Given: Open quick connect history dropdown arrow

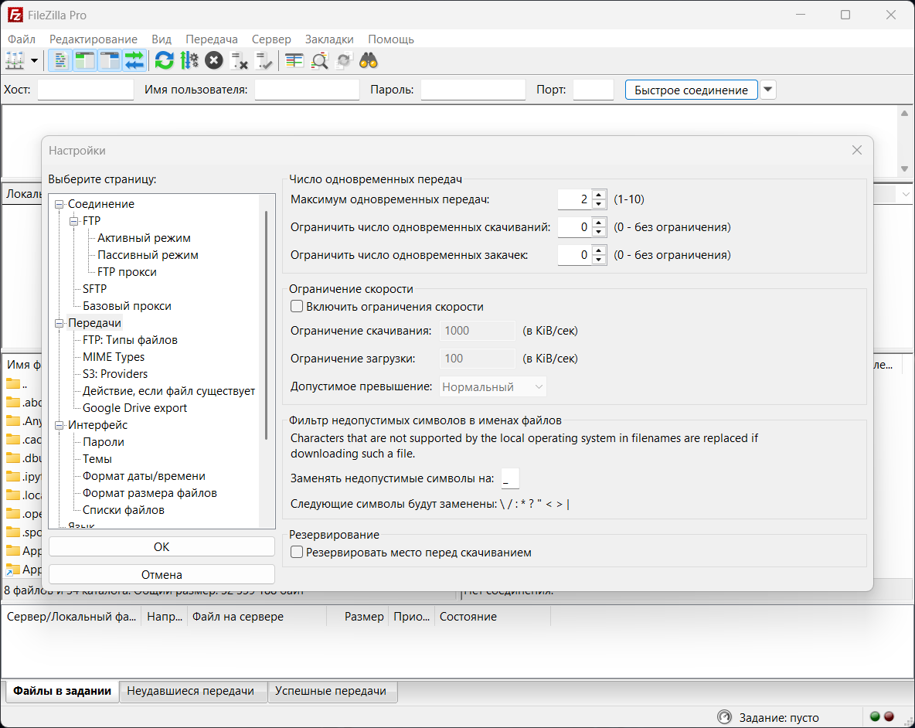Looking at the screenshot, I should [768, 90].
